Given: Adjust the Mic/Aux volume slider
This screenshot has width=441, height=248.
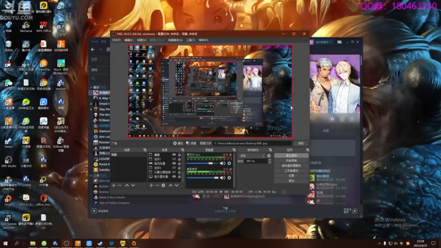Looking at the screenshot, I should pyautogui.click(x=202, y=163).
